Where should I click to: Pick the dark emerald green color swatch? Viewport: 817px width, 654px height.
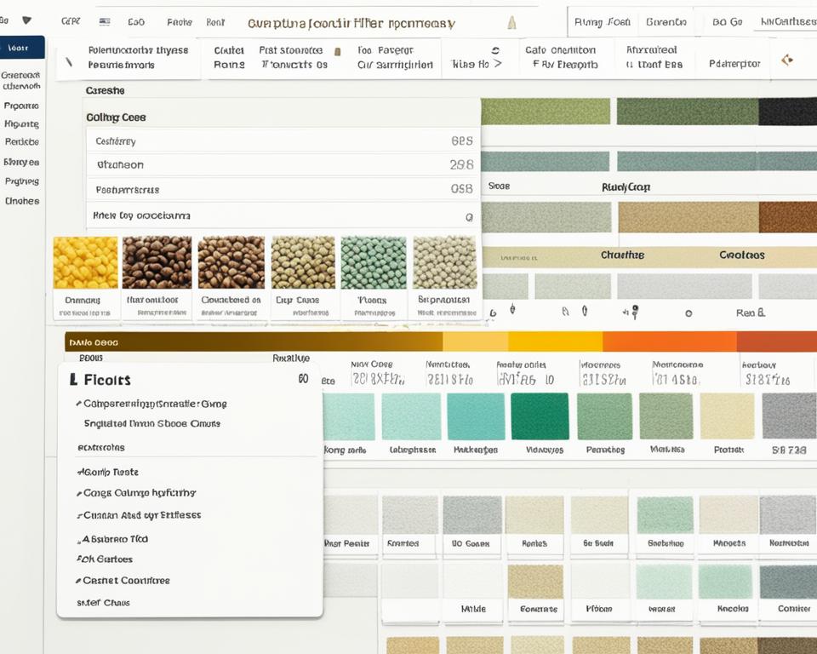pos(540,416)
